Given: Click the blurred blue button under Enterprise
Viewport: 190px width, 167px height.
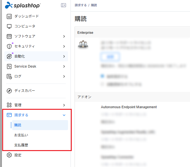Looking at the screenshot, I should (x=110, y=57).
